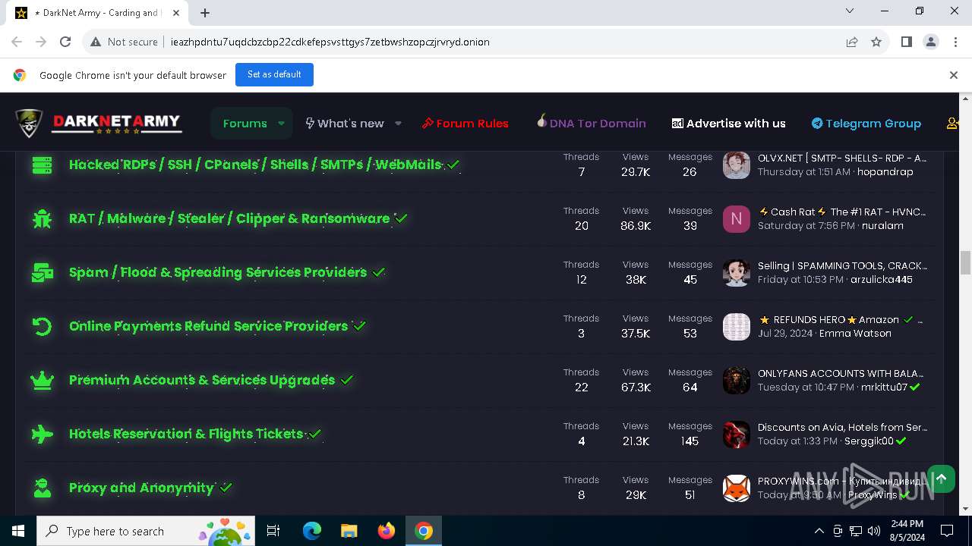This screenshot has width=972, height=546.
Task: Open the DNA Tor Domain menu item
Action: tap(591, 123)
